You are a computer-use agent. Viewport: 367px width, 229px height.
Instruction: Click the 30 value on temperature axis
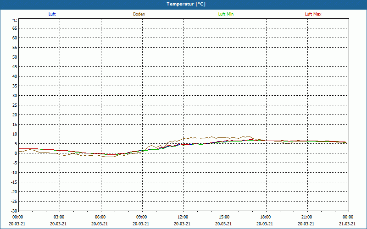coord(15,96)
